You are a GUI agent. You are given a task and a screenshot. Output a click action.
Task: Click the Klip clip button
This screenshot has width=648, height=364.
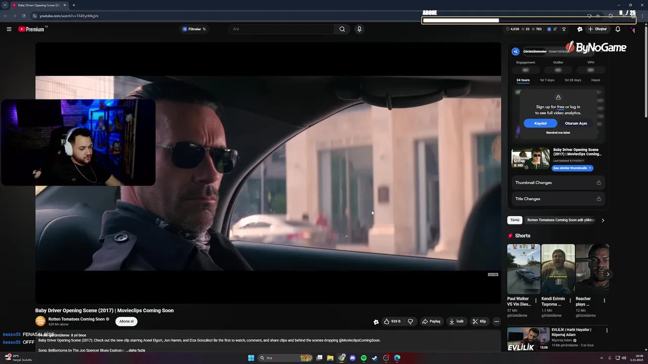tap(479, 322)
